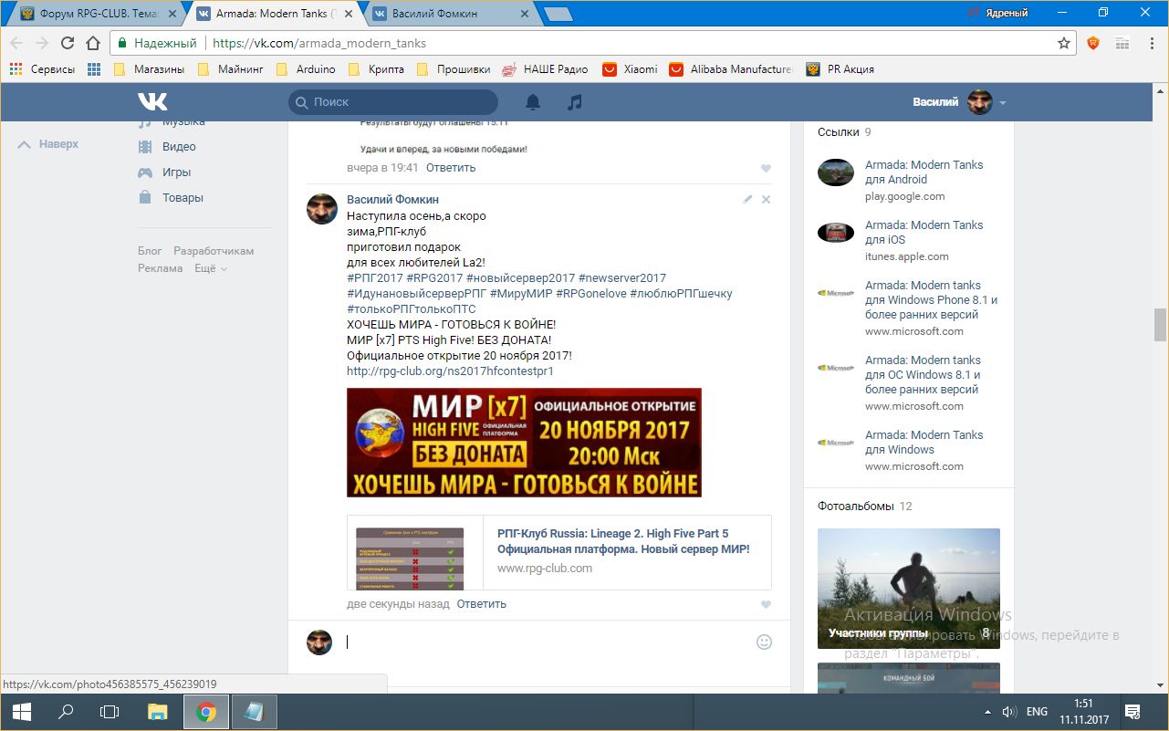The image size is (1169, 731).
Task: Open emoji picker smiley icon
Action: click(764, 642)
